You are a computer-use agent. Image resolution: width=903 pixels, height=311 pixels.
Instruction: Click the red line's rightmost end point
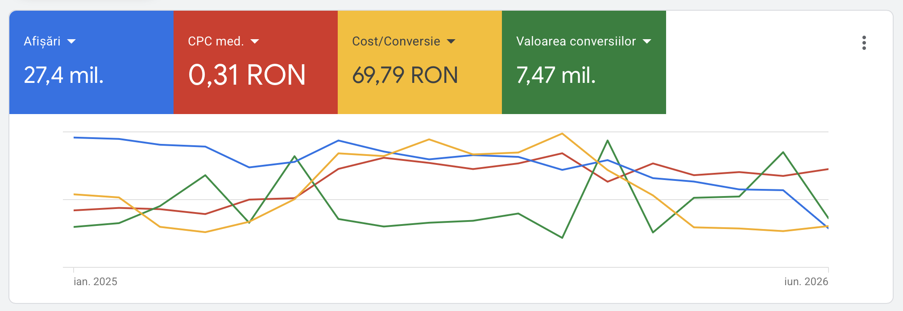828,169
